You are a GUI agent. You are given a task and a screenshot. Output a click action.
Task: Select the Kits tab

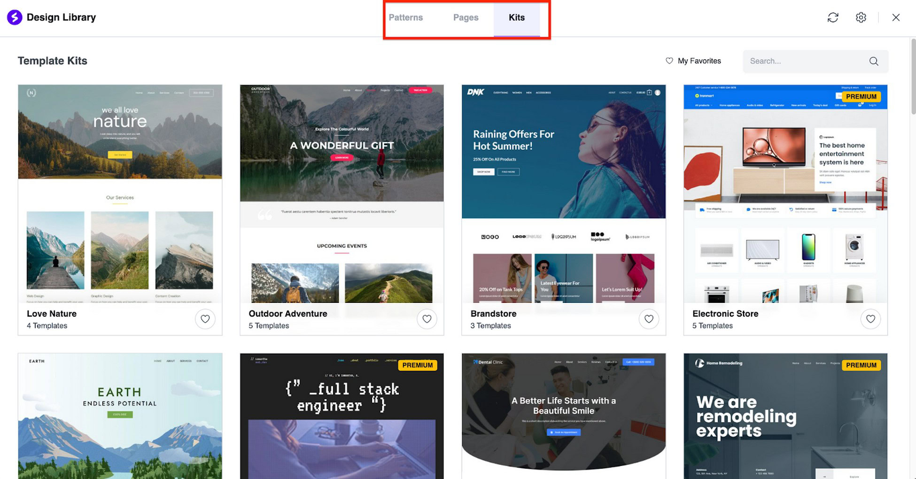pos(517,17)
